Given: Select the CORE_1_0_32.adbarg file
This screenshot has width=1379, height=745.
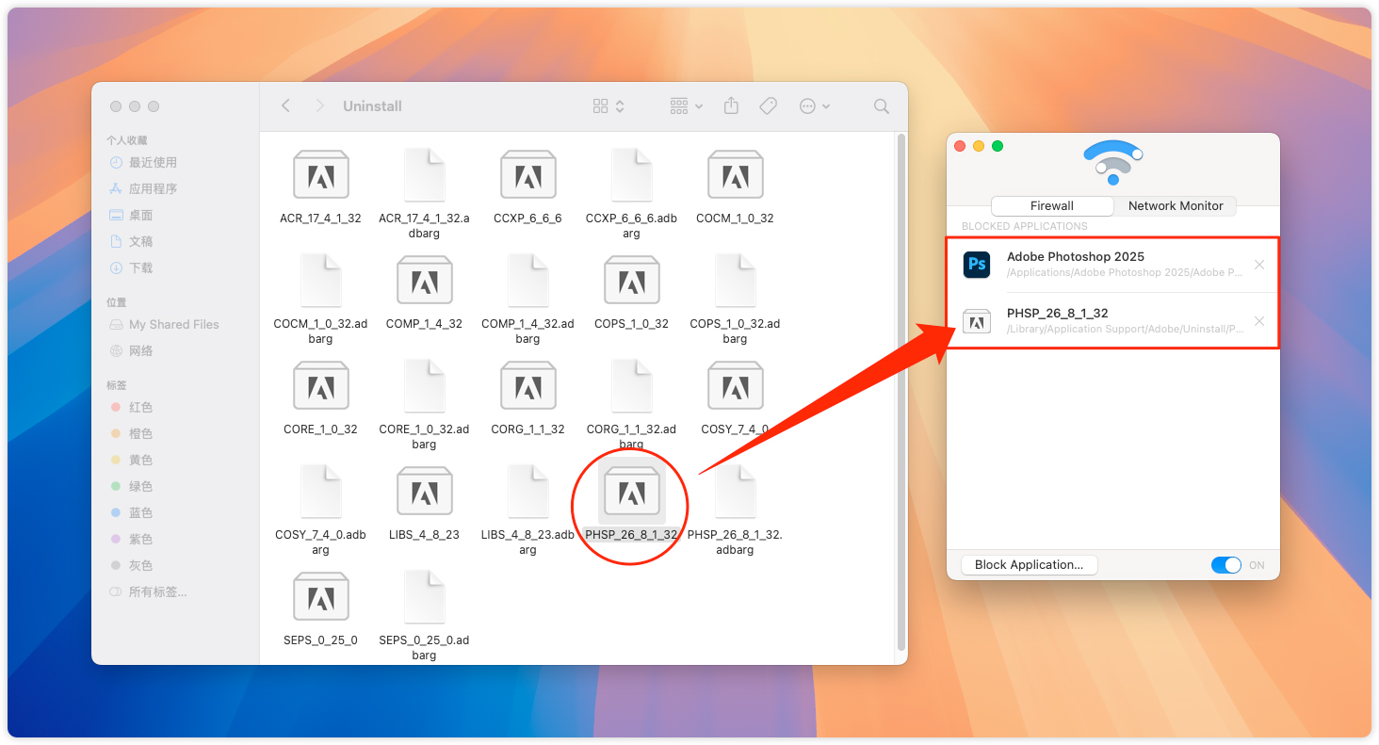Looking at the screenshot, I should click(424, 386).
